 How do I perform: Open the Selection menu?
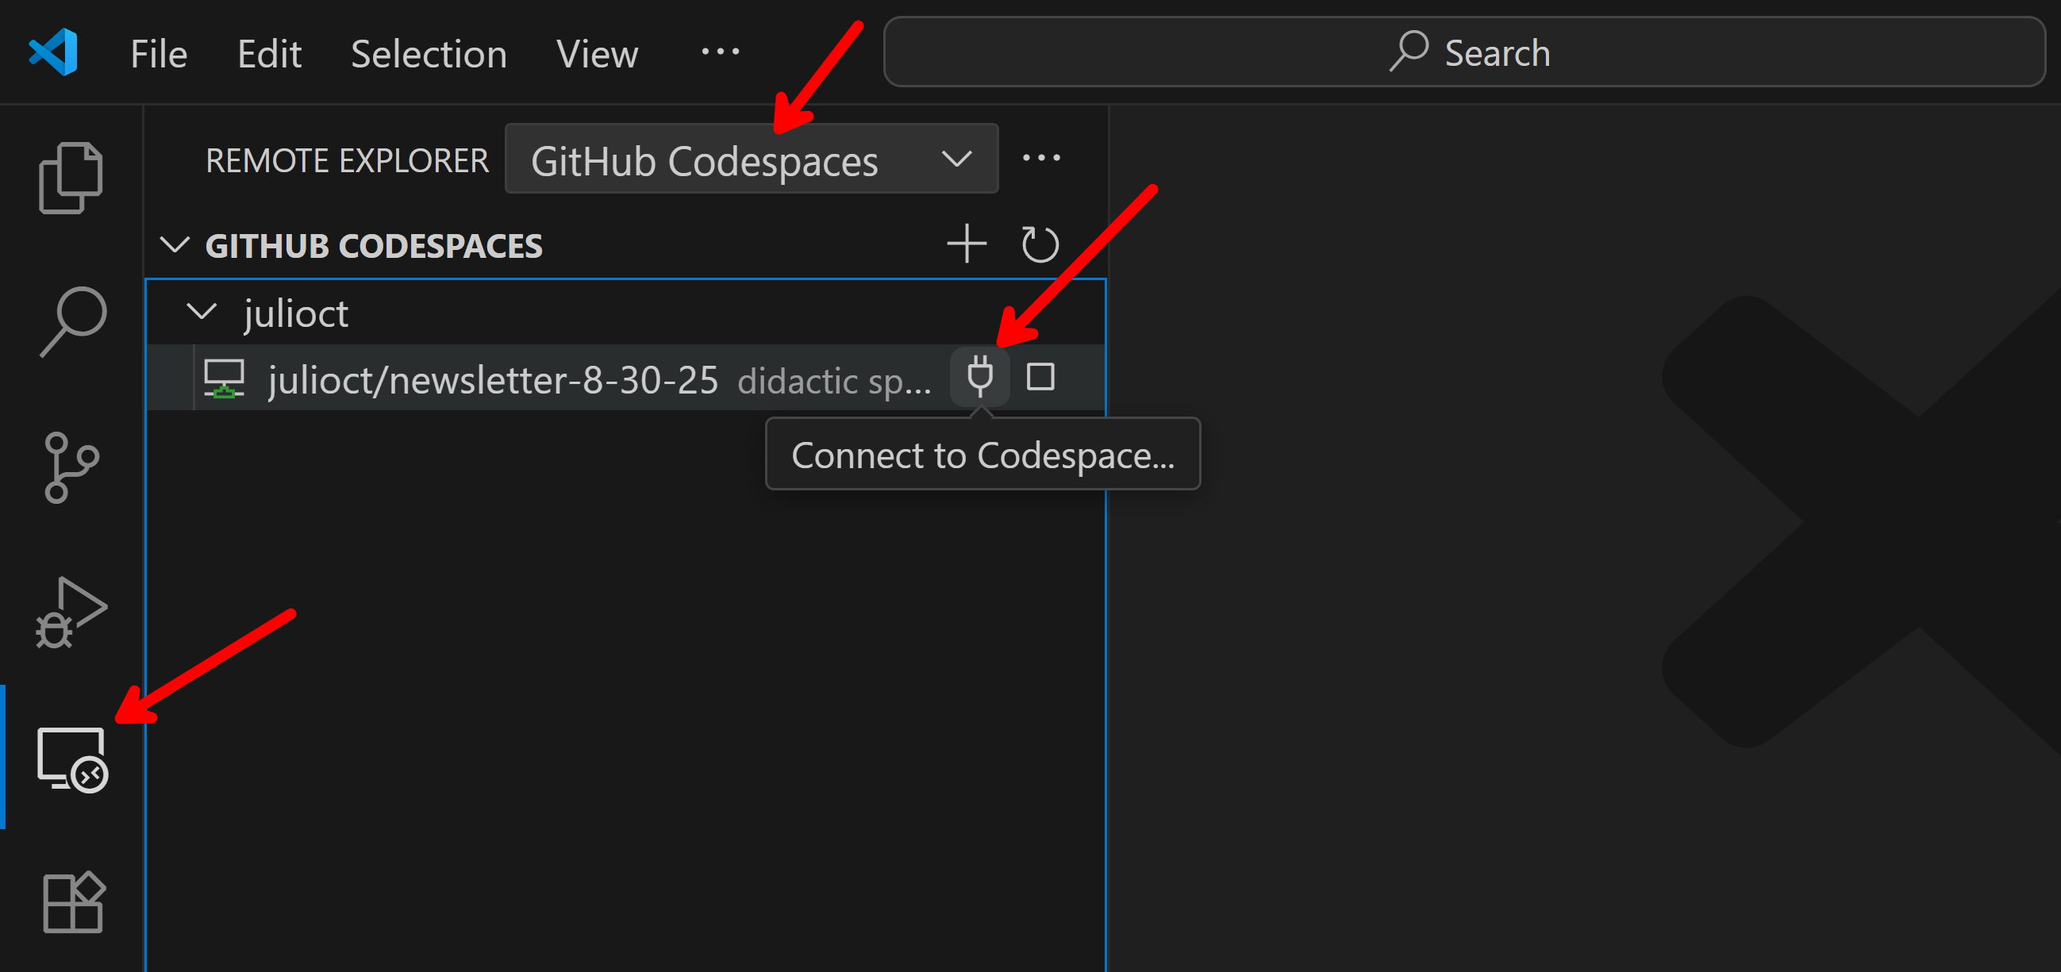click(x=429, y=55)
